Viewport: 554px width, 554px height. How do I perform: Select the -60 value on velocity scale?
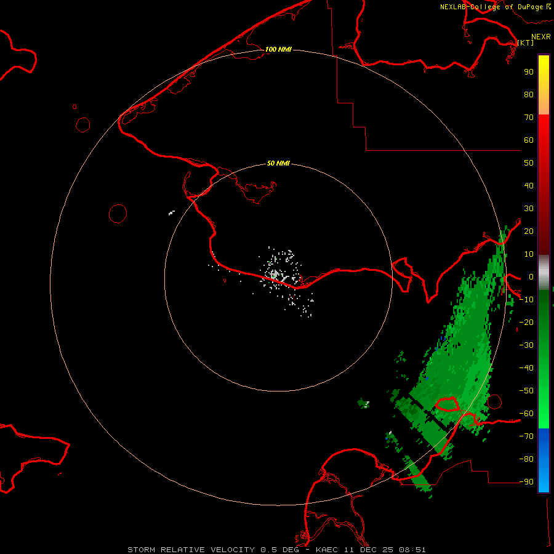click(x=526, y=414)
